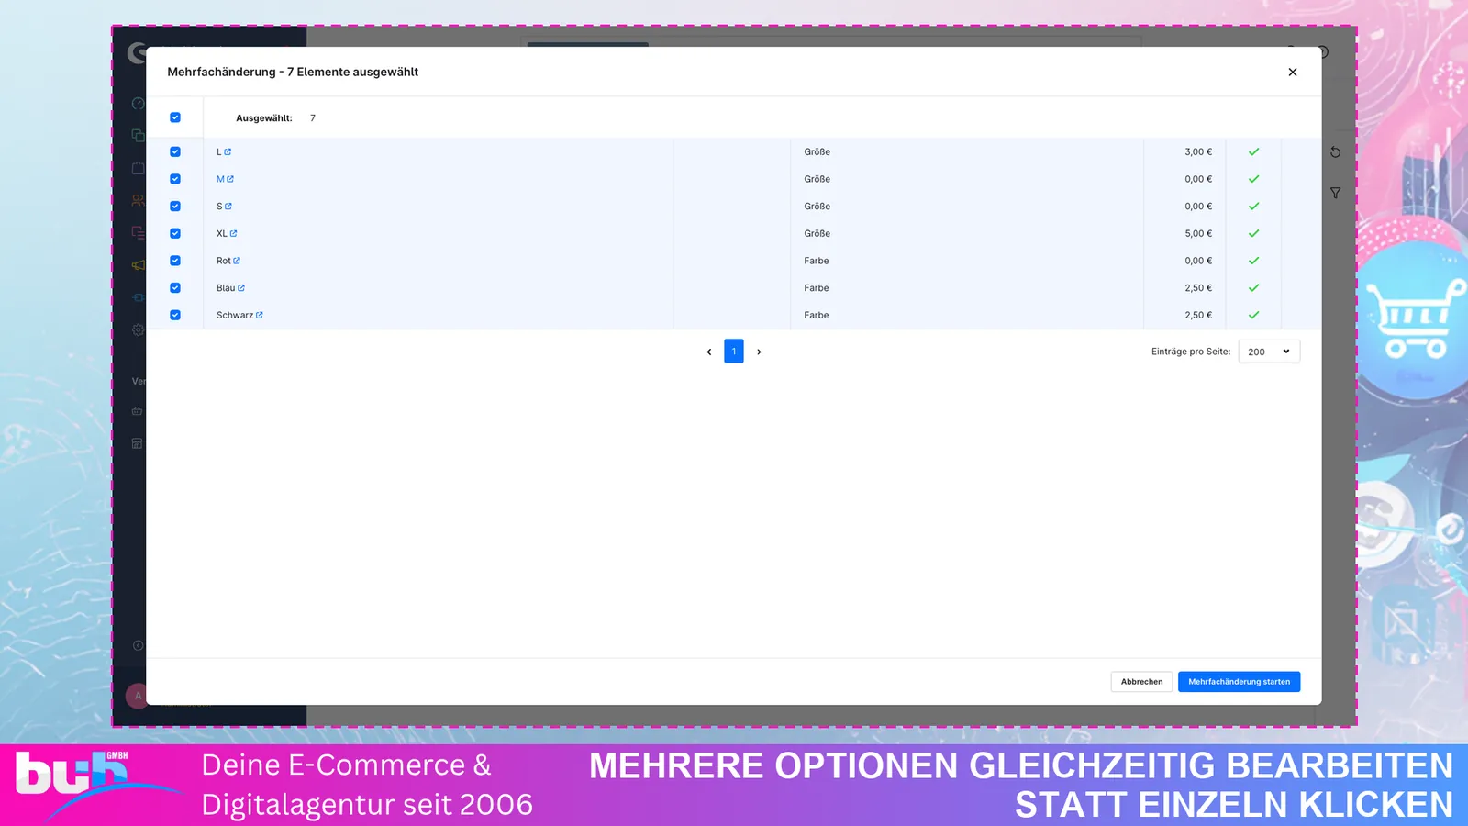This screenshot has width=1468, height=826.
Task: Click the green checkmark in the Schwarz row
Action: 1253,315
